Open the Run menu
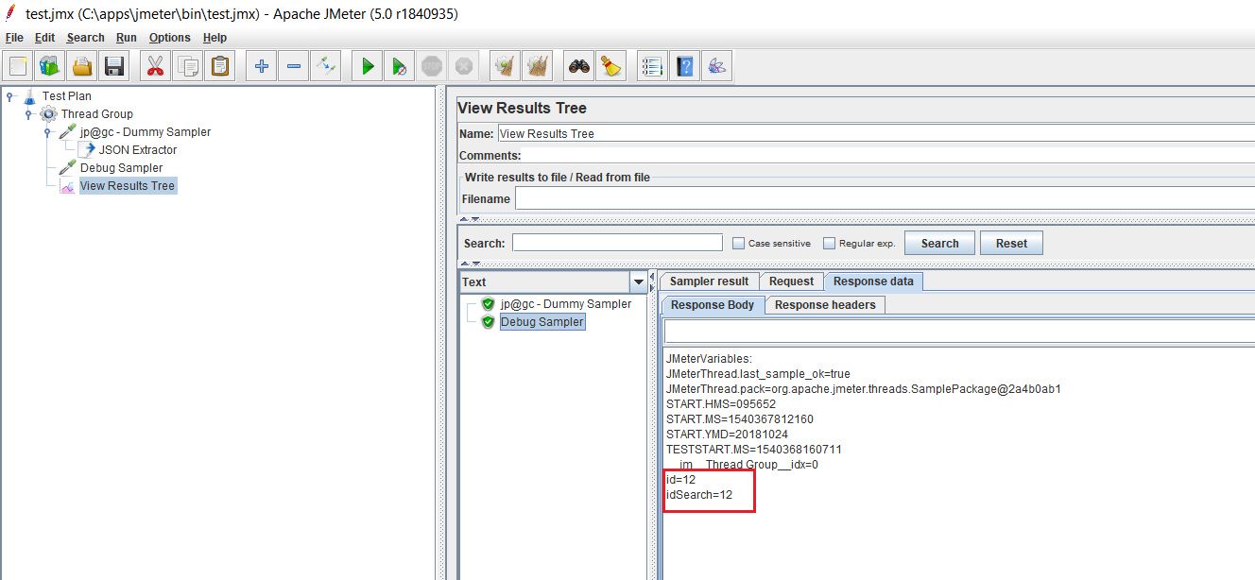1255x580 pixels. (x=127, y=38)
